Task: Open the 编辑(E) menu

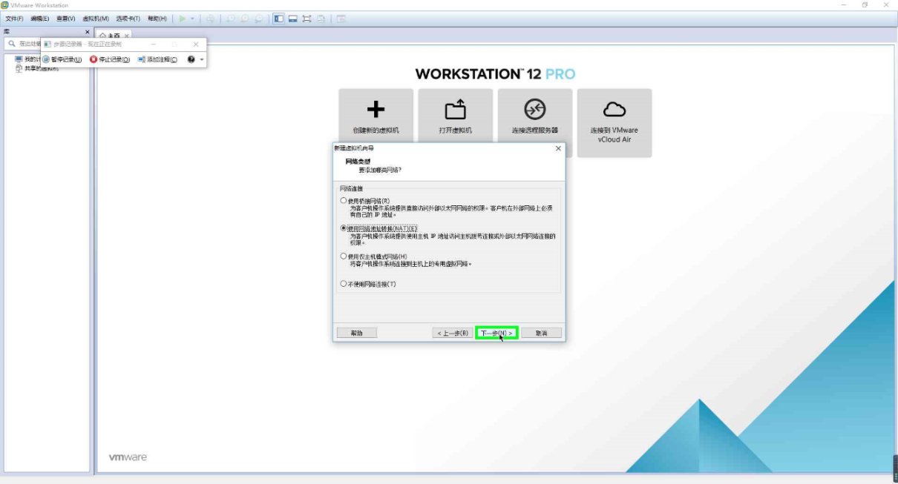Action: coord(40,19)
